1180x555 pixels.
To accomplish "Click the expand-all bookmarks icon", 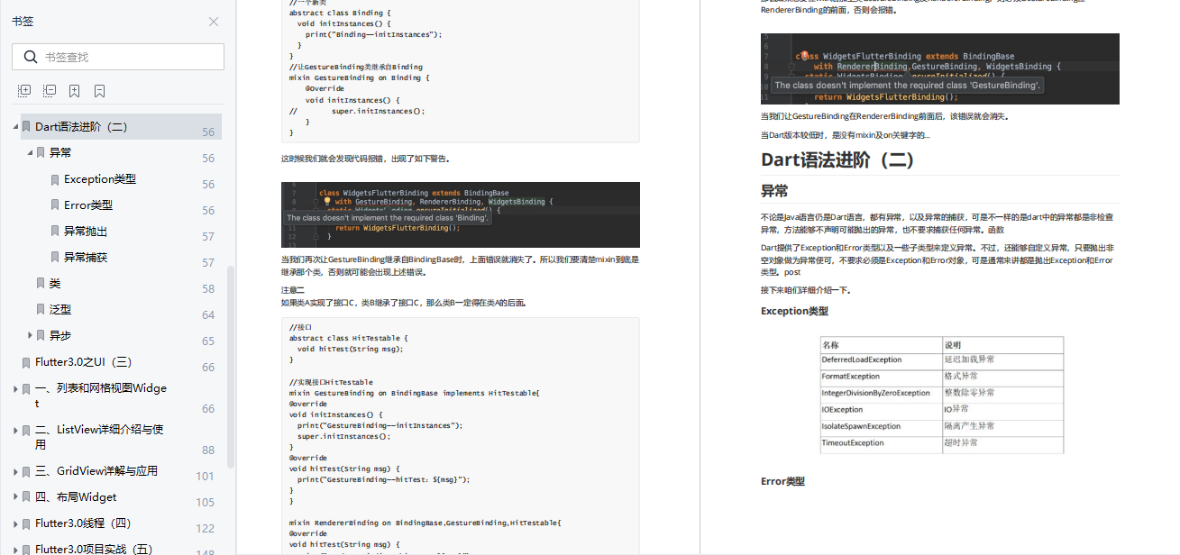I will tap(24, 91).
